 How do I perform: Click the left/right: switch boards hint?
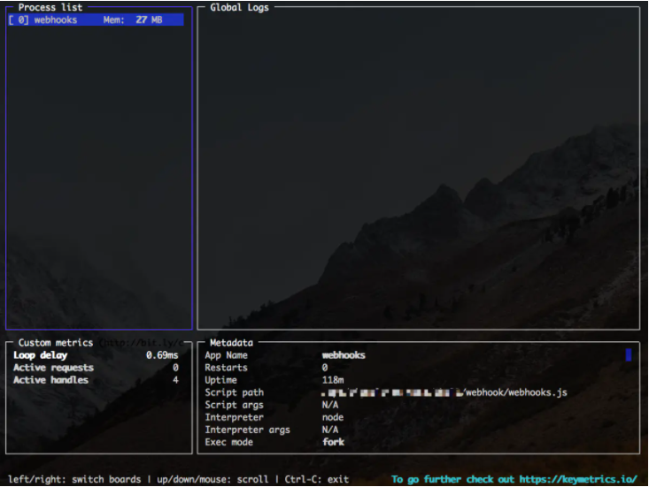[74, 479]
